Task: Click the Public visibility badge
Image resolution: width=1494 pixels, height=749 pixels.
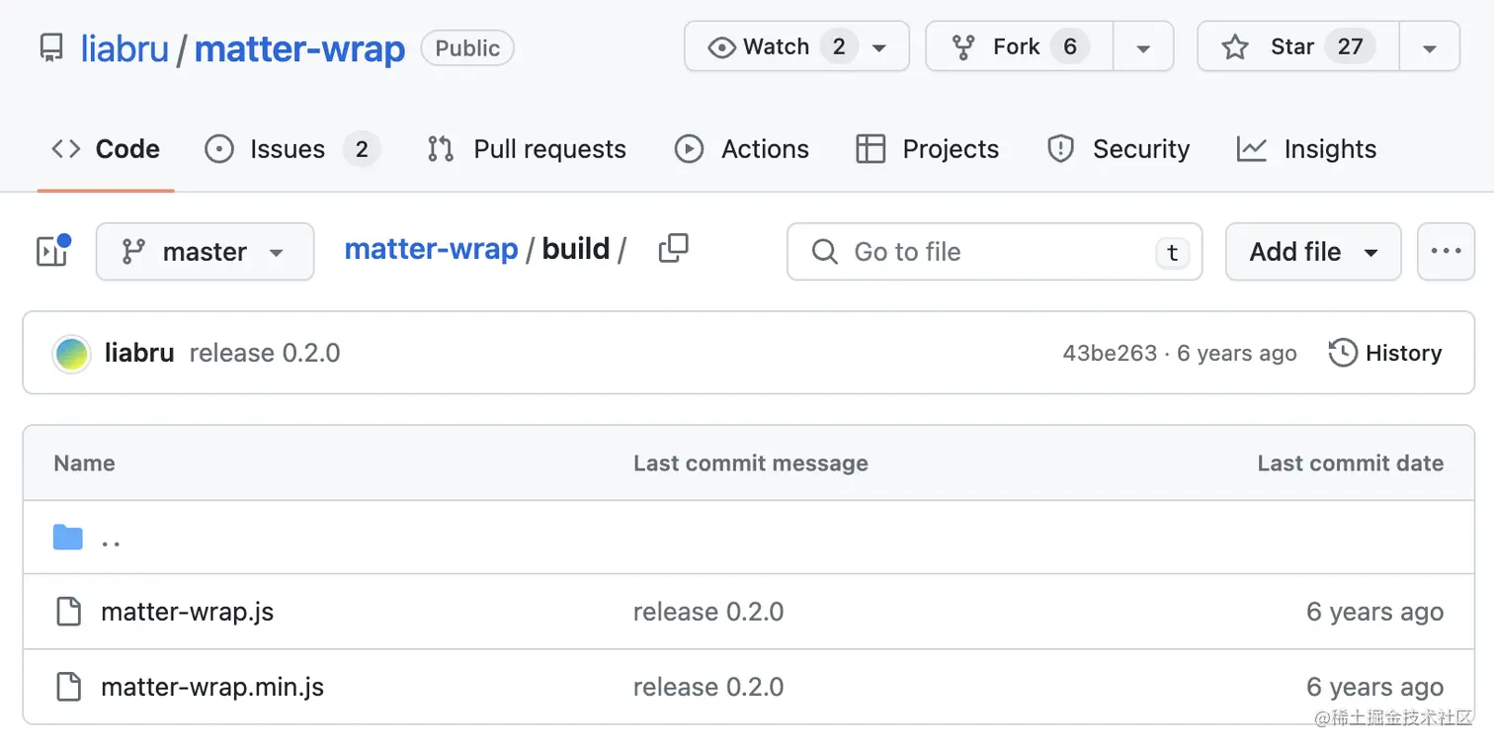Action: coord(467,48)
